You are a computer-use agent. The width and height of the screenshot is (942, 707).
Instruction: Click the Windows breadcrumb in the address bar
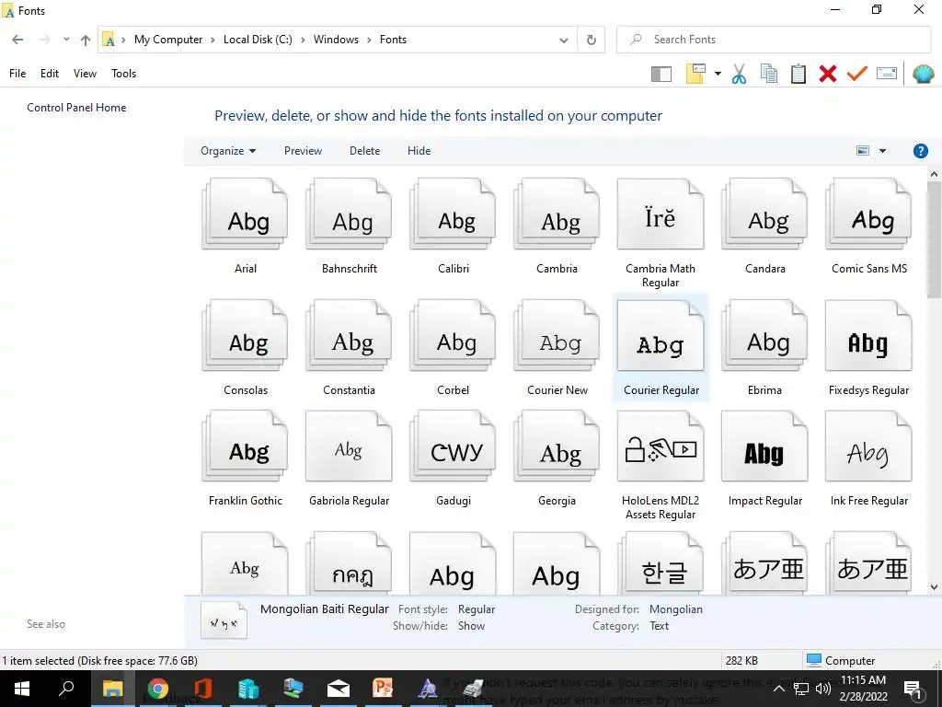[336, 40]
